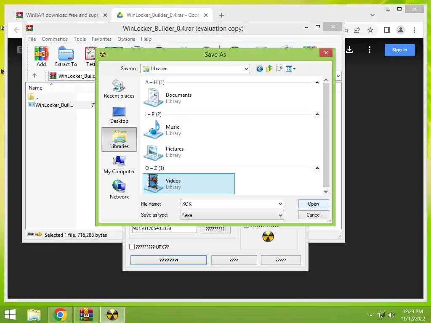Select Desktop in the places bar
The image size is (431, 323).
point(119,115)
